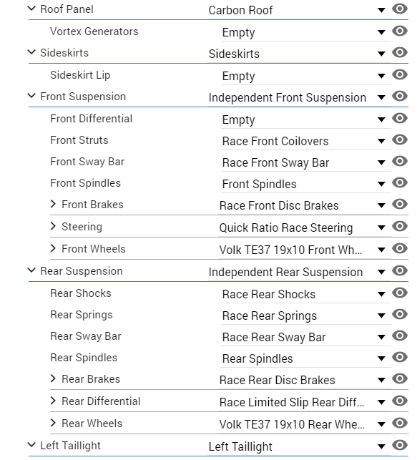Collapse the Rear Suspension section
Image resolution: width=417 pixels, height=460 pixels.
tap(31, 270)
